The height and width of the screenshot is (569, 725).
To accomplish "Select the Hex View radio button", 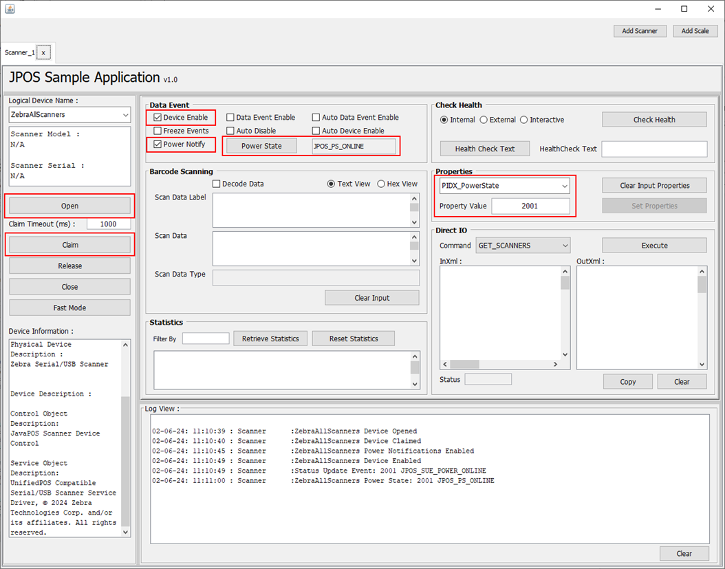I will pos(381,184).
